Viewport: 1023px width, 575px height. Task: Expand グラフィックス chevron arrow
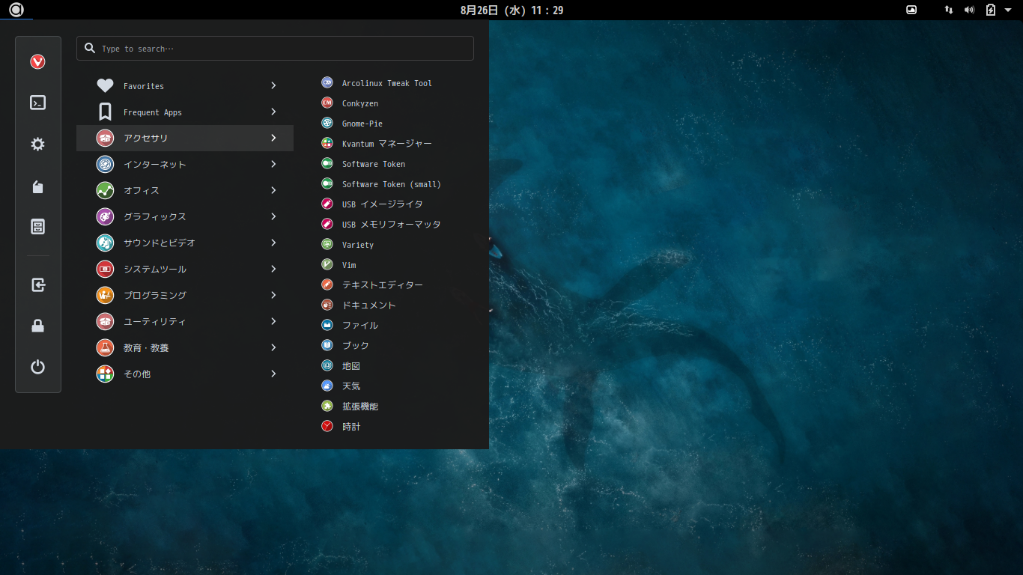coord(273,217)
